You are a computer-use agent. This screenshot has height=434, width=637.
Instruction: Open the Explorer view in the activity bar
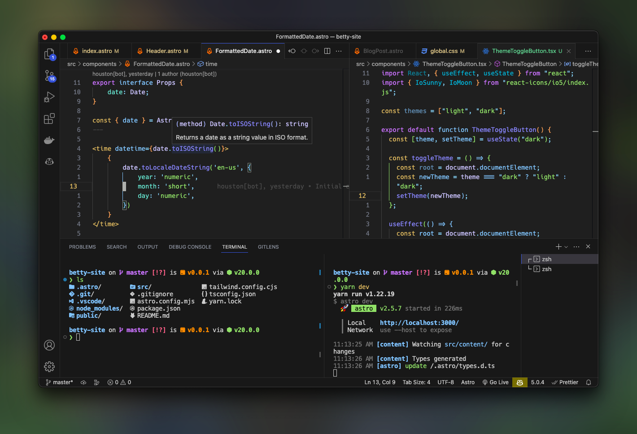click(x=49, y=54)
